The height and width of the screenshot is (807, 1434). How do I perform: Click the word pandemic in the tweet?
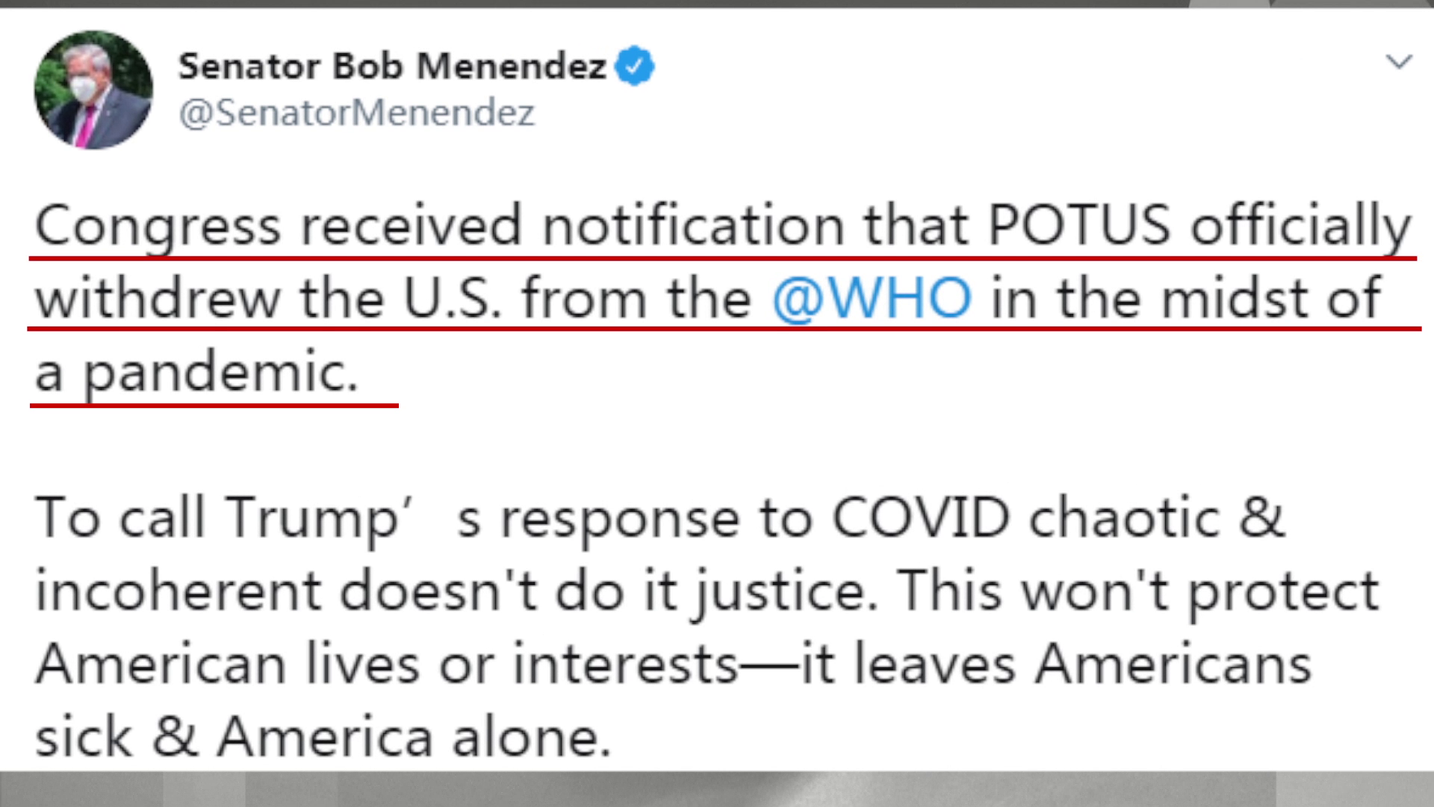coord(220,373)
